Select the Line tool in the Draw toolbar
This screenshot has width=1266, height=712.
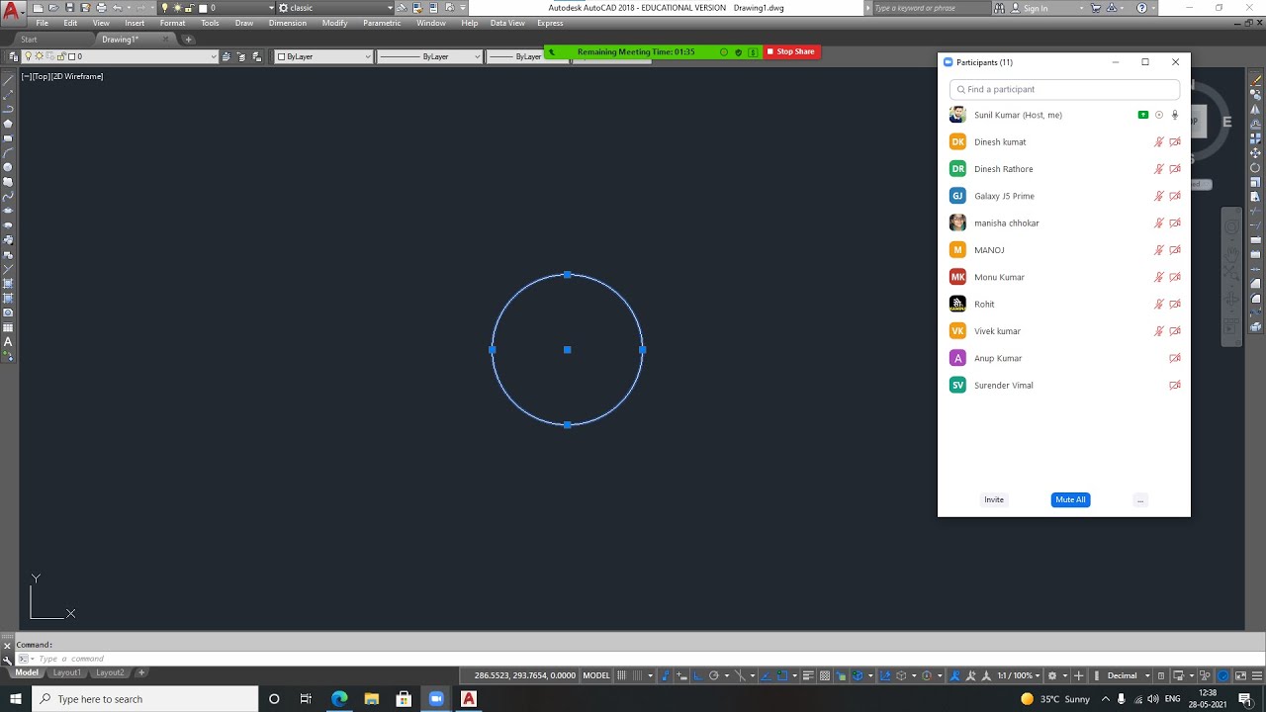[x=8, y=79]
